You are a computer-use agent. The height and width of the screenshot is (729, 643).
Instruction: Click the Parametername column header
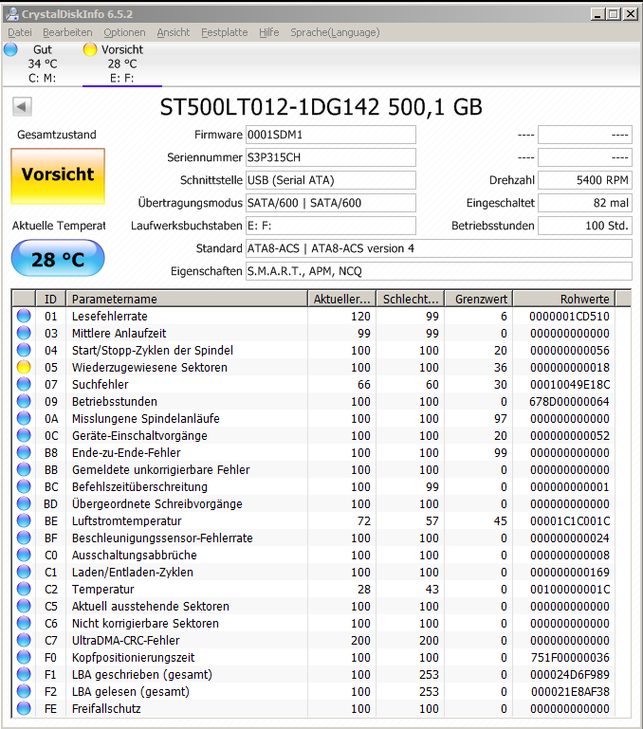coord(187,299)
